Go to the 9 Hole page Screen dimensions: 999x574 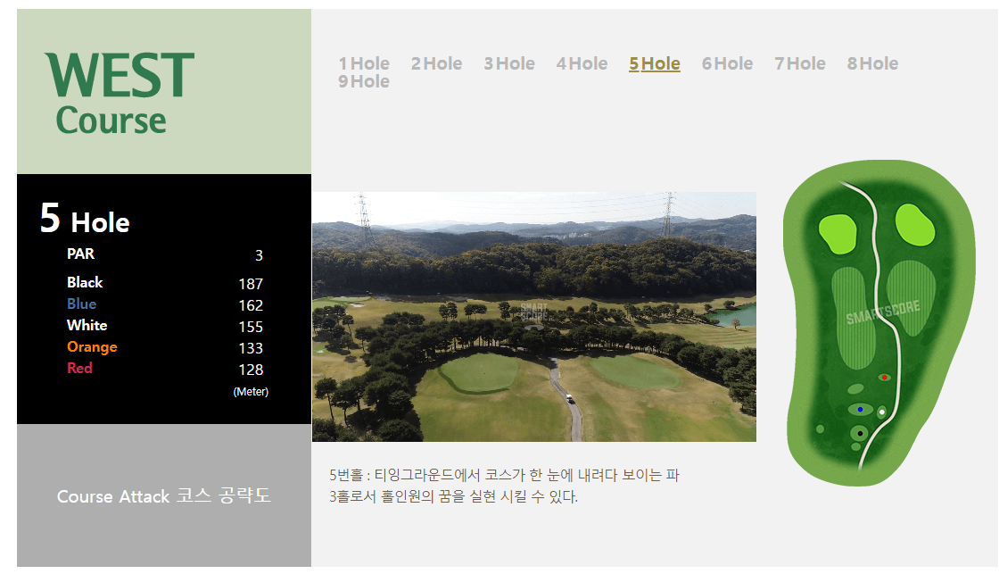point(364,81)
